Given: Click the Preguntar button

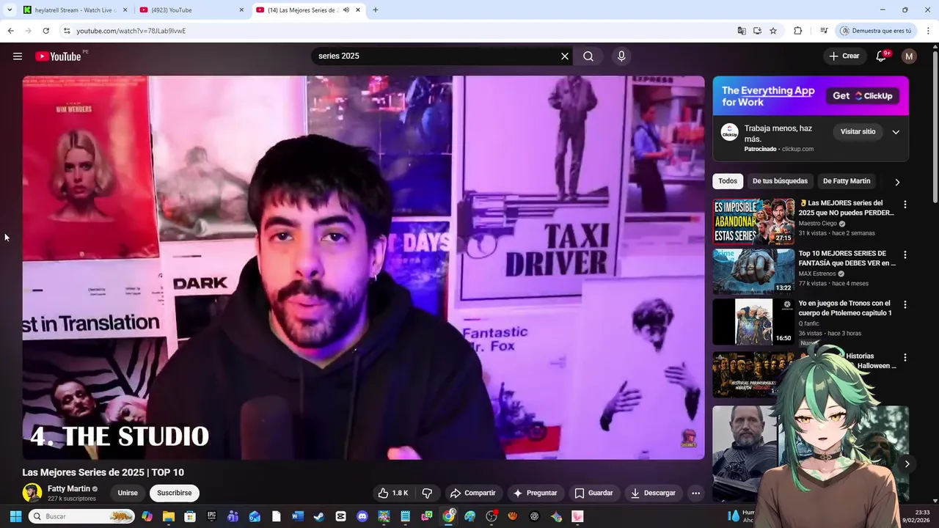Looking at the screenshot, I should tap(535, 493).
